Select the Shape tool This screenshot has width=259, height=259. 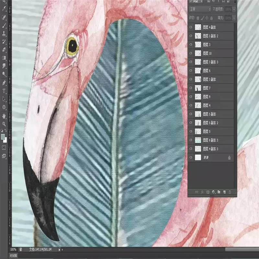pyautogui.click(x=4, y=107)
